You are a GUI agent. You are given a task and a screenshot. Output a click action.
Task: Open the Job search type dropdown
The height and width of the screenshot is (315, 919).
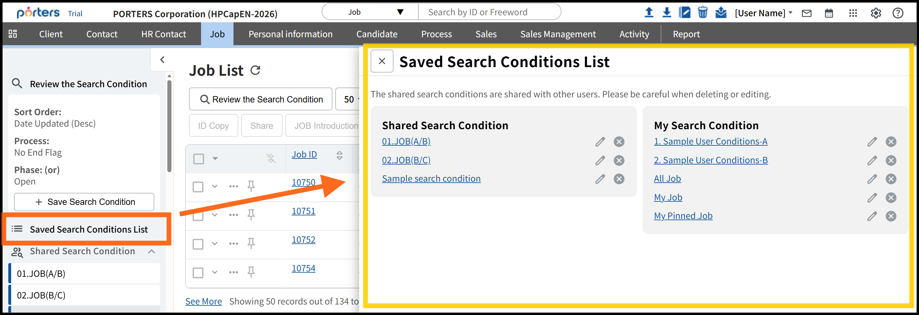click(370, 12)
